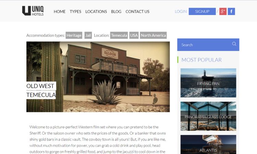Click the Login link

[181, 11]
